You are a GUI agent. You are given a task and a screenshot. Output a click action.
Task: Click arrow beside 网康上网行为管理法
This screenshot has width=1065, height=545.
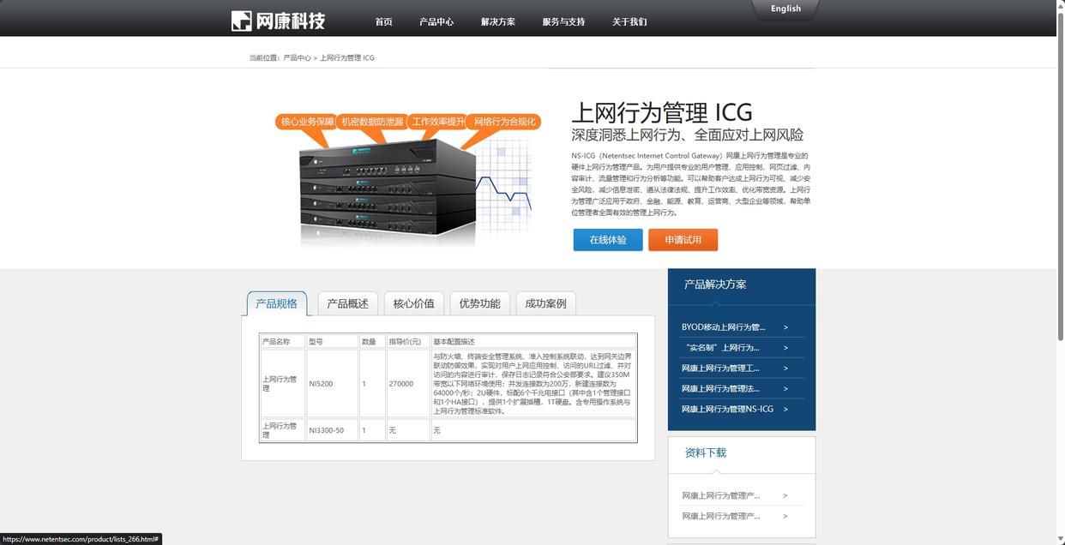coord(785,389)
